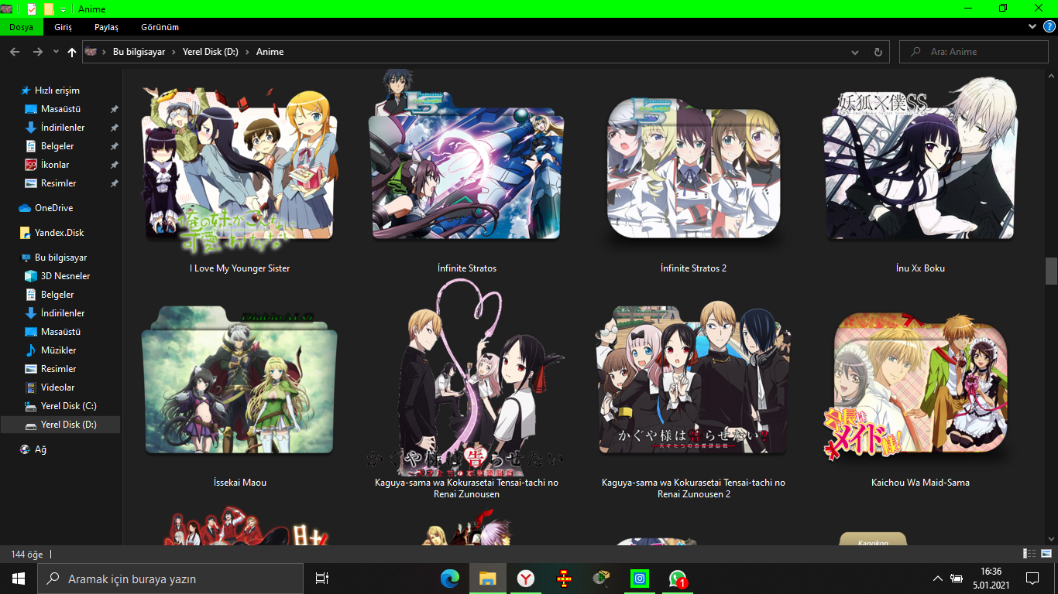Click Properties icon in title bar toolbar
This screenshot has width=1058, height=594.
(31, 9)
